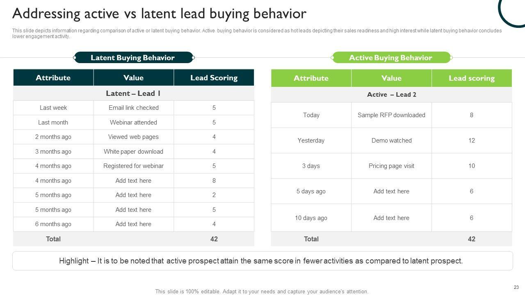Click the 10 days ago cell

(311, 218)
